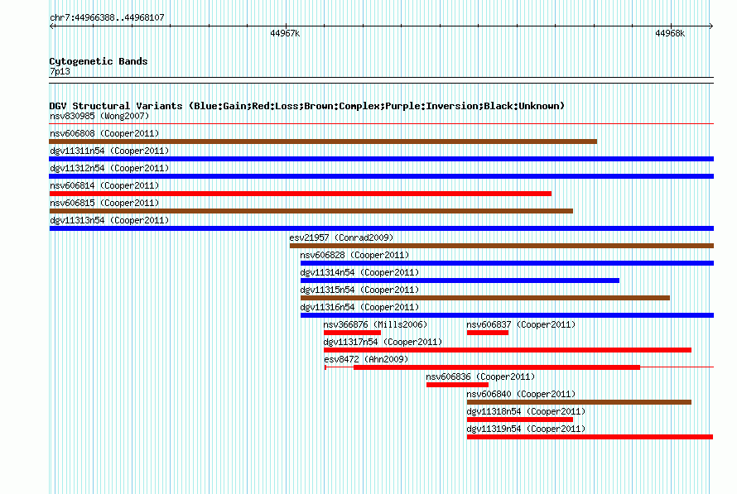This screenshot has width=737, height=494.
Task: Click the dgv11311n54 blue gain bar
Action: click(x=381, y=159)
